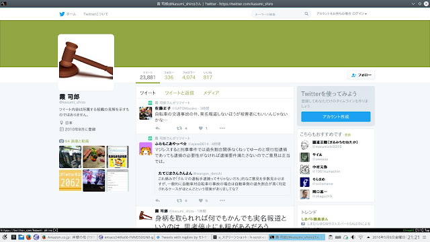The height and width of the screenshot is (242, 430).
Task: Refresh suggestions via 更新 link
Action: 348,134
